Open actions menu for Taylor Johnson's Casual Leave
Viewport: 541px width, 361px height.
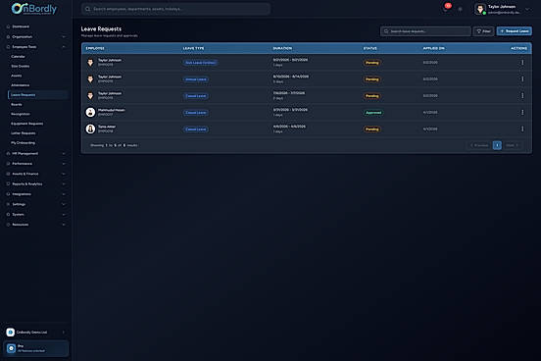pyautogui.click(x=522, y=96)
